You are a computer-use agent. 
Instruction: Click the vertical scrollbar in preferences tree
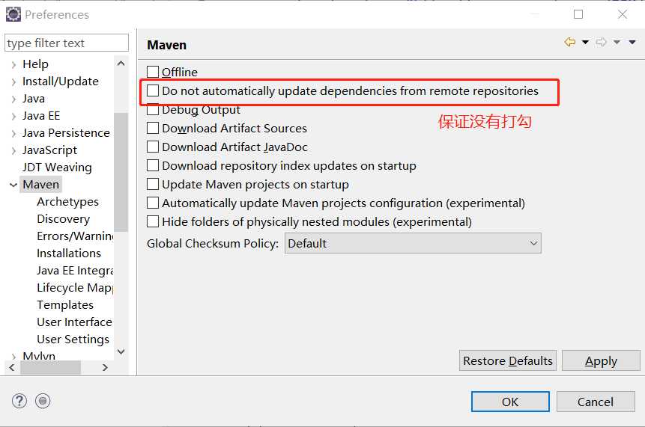point(121,172)
